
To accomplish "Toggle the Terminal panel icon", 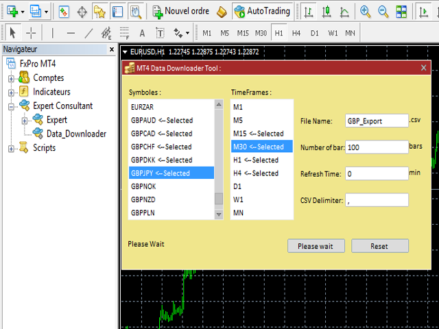I will [x=117, y=12].
